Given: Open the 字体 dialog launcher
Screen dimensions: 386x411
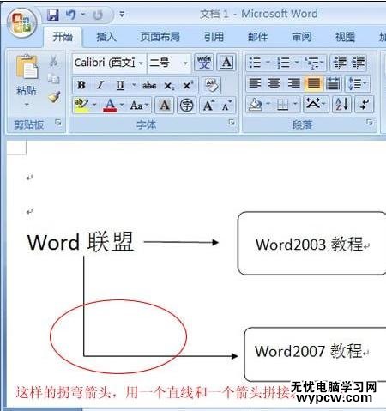Looking at the screenshot, I should pos(232,123).
